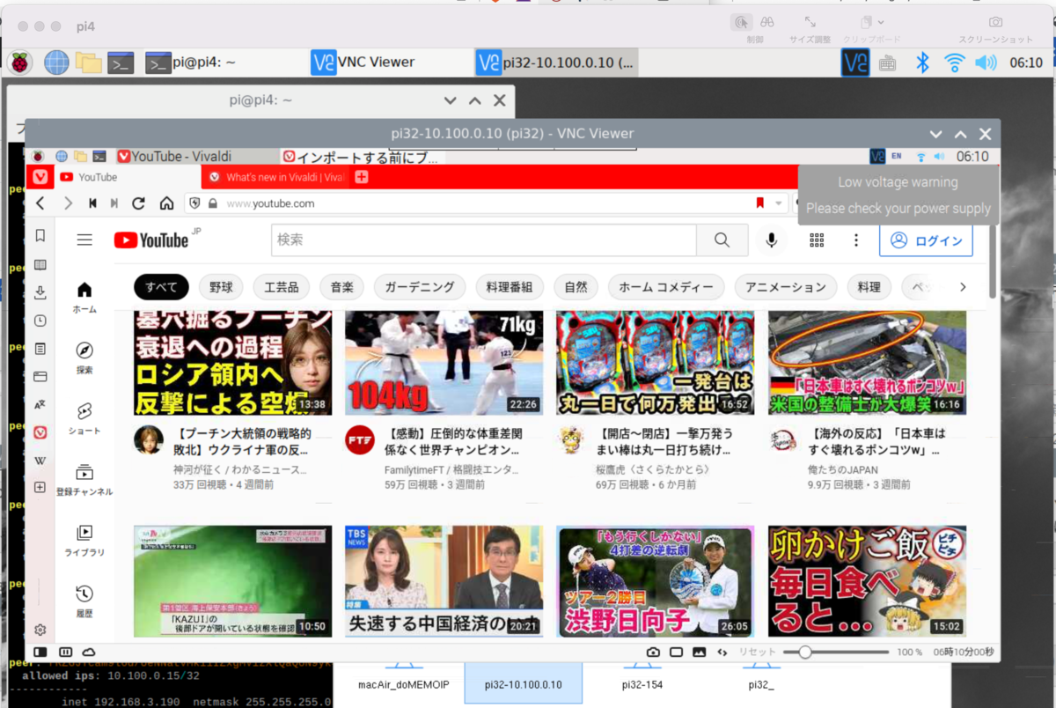1056x708 pixels.
Task: Open the Vivaldi menu button
Action: tap(40, 177)
